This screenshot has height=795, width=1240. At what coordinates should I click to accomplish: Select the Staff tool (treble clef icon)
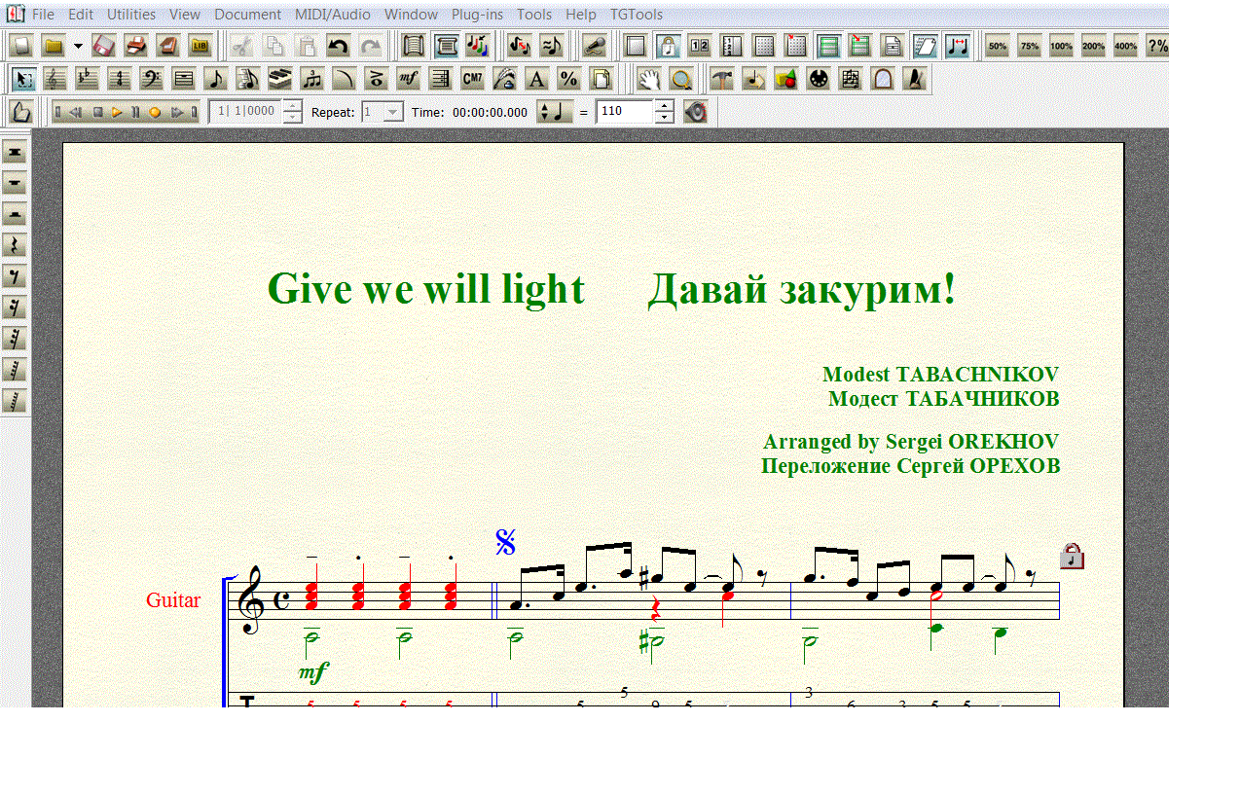point(55,79)
